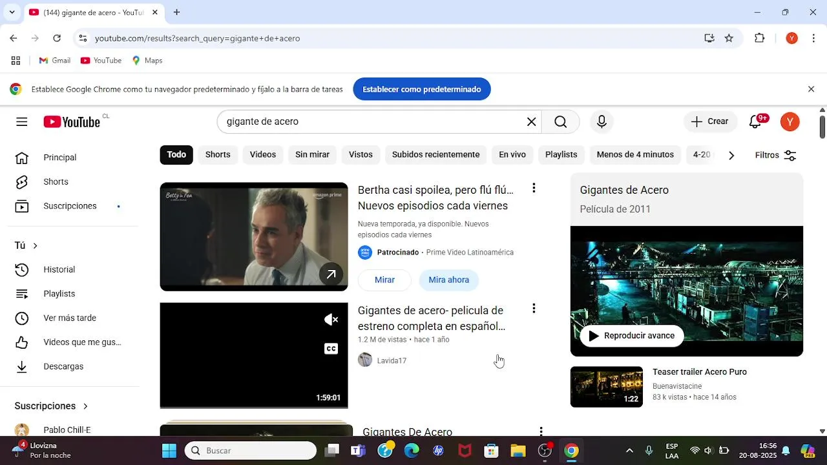
Task: Select the Sin mirar filter chip
Action: 312,155
